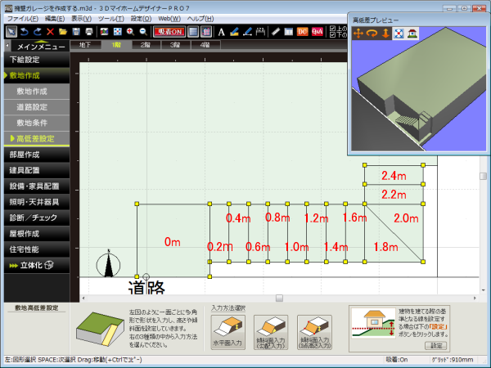
Task: Click the 設定 button in bottom panel
Action: tap(435, 346)
